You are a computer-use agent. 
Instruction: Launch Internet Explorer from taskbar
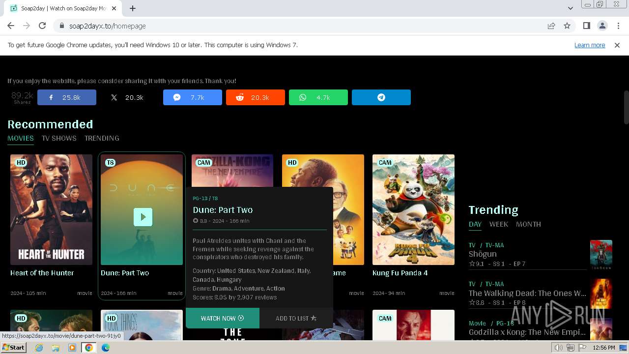click(x=39, y=348)
